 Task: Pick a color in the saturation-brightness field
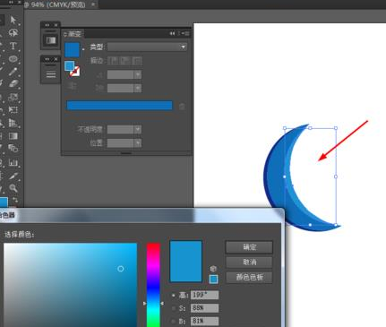[x=71, y=285]
